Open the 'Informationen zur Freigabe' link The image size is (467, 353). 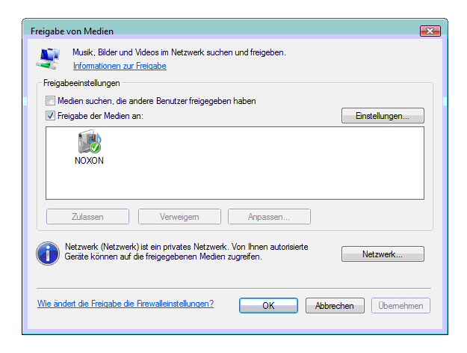pos(120,66)
